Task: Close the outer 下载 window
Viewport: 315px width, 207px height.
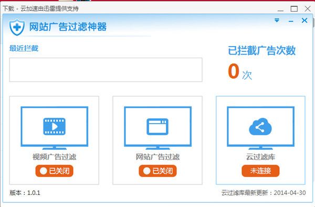Action: tap(308, 9)
